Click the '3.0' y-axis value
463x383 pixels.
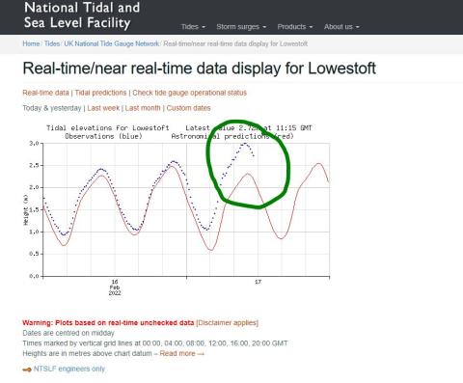[34, 143]
